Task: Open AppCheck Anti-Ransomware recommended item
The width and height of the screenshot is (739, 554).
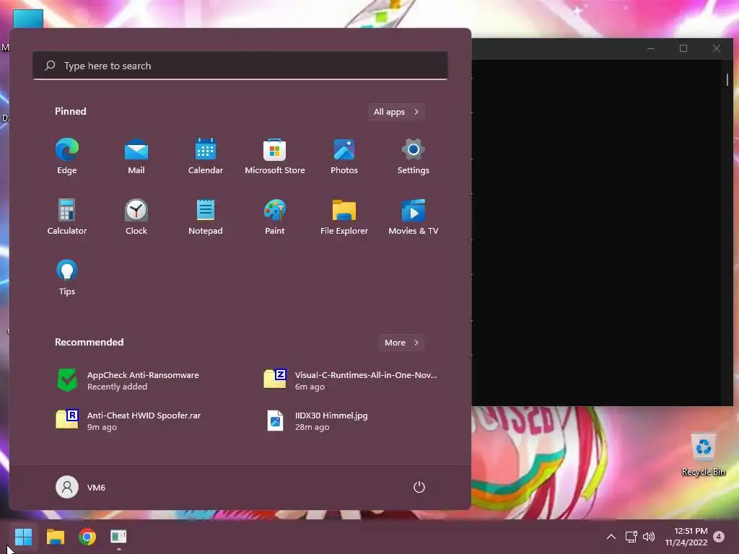Action: 136,381
